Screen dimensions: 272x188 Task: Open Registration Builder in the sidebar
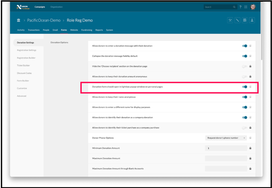tap(26, 58)
